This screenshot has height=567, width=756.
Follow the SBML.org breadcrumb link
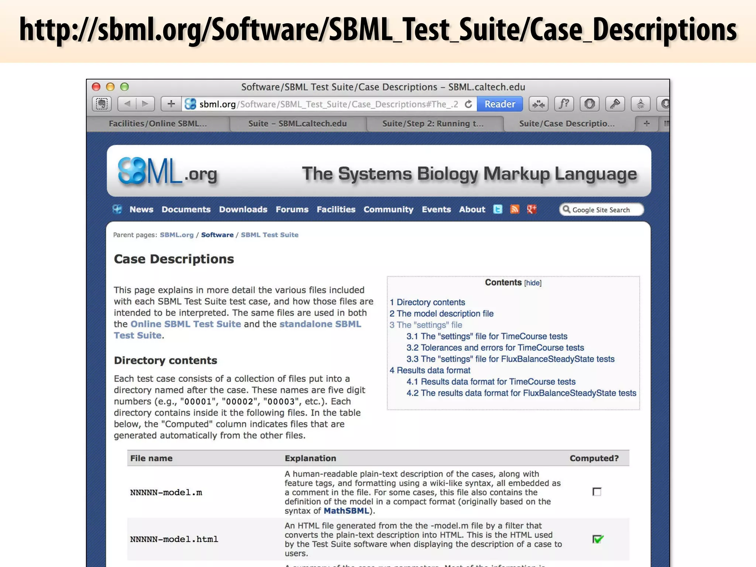click(x=176, y=235)
